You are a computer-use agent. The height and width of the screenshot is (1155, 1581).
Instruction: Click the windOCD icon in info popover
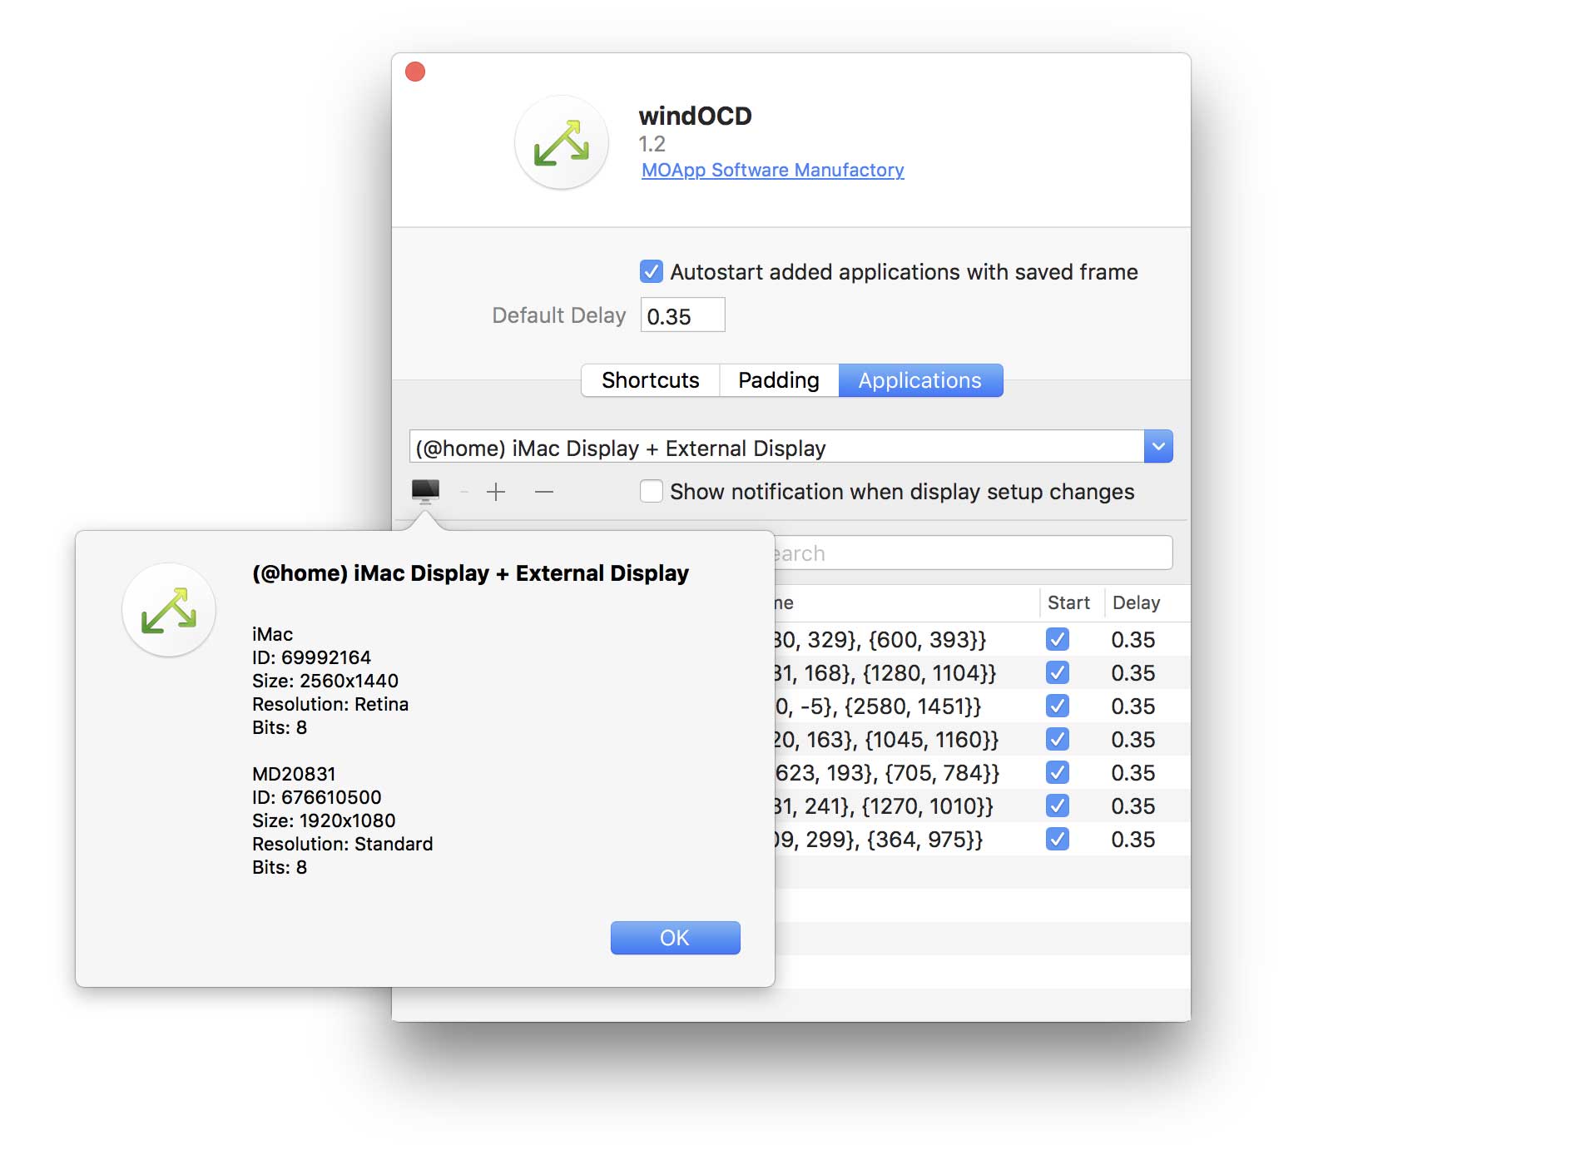click(169, 610)
